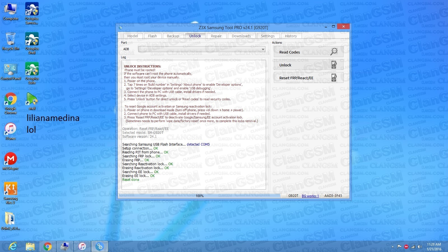Switch to the Flash tab

click(152, 36)
